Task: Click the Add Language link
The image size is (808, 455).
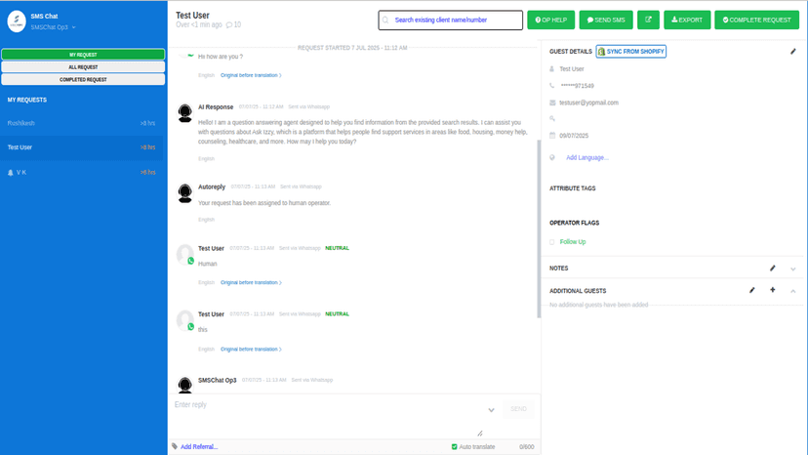Action: click(586, 157)
